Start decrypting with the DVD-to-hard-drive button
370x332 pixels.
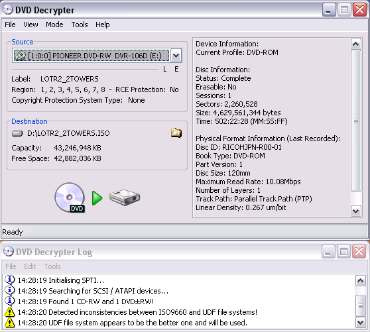click(x=97, y=197)
